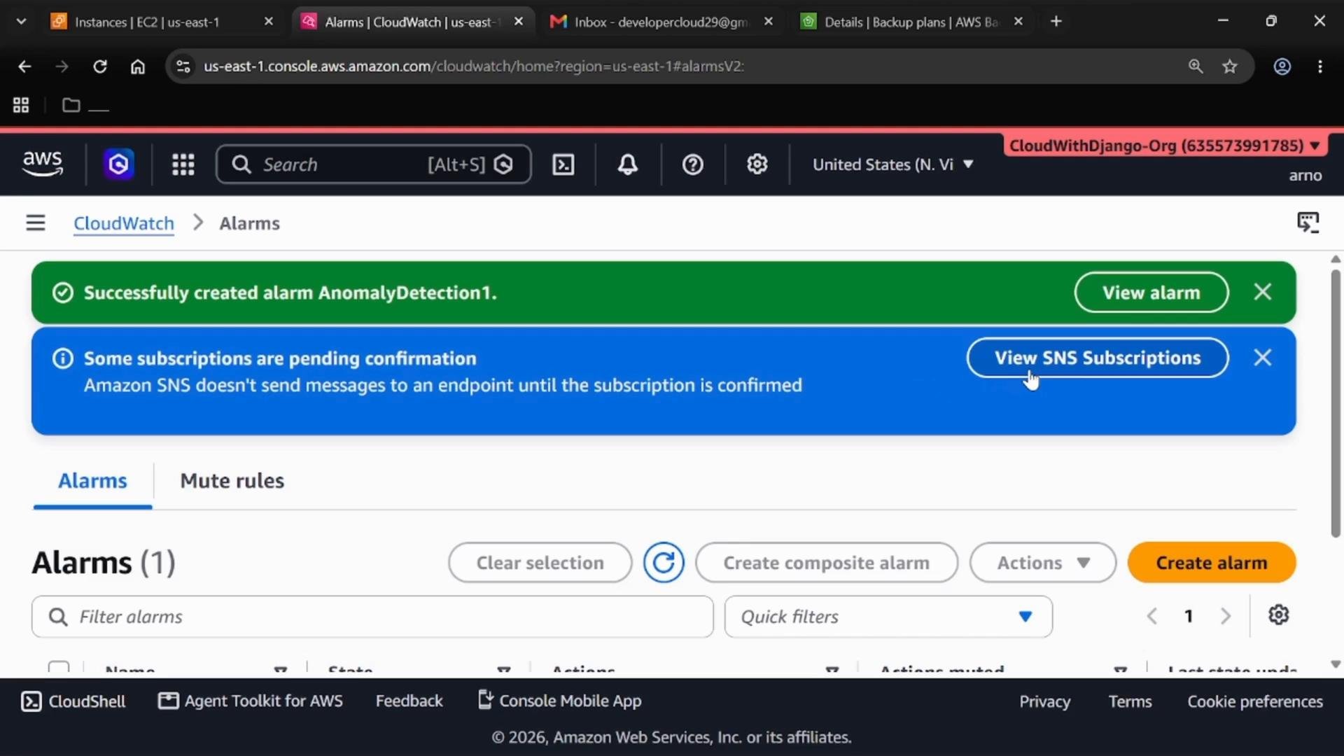Click Create composite alarm
This screenshot has width=1344, height=756.
pos(826,562)
